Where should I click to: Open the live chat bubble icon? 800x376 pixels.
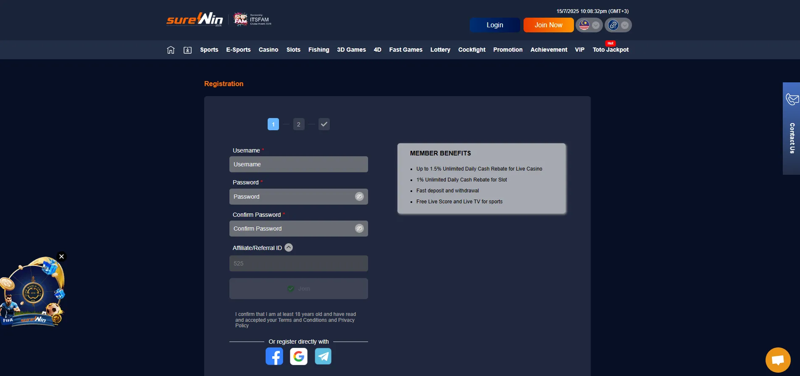(x=778, y=360)
